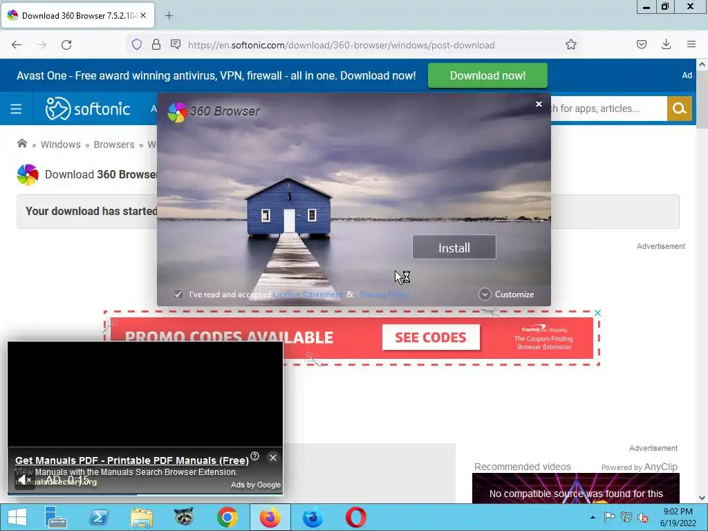Click the Install button in the 360 Browser dialog
The height and width of the screenshot is (531, 708).
coord(454,248)
